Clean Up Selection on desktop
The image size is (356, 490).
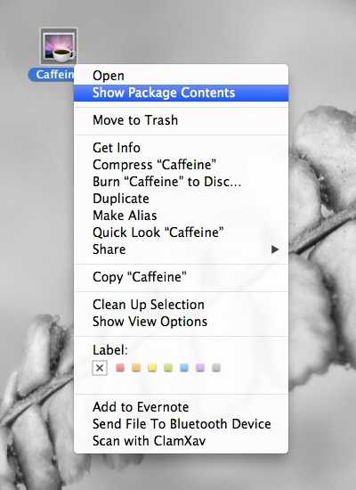[181, 305]
